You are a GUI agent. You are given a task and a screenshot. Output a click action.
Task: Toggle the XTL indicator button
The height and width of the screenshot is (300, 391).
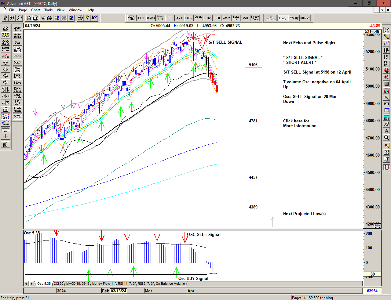pos(17,117)
